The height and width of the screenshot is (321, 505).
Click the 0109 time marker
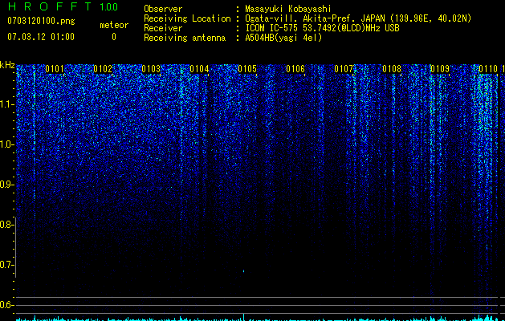click(440, 69)
